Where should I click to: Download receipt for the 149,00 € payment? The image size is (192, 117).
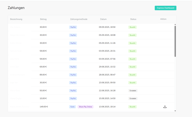(165, 106)
